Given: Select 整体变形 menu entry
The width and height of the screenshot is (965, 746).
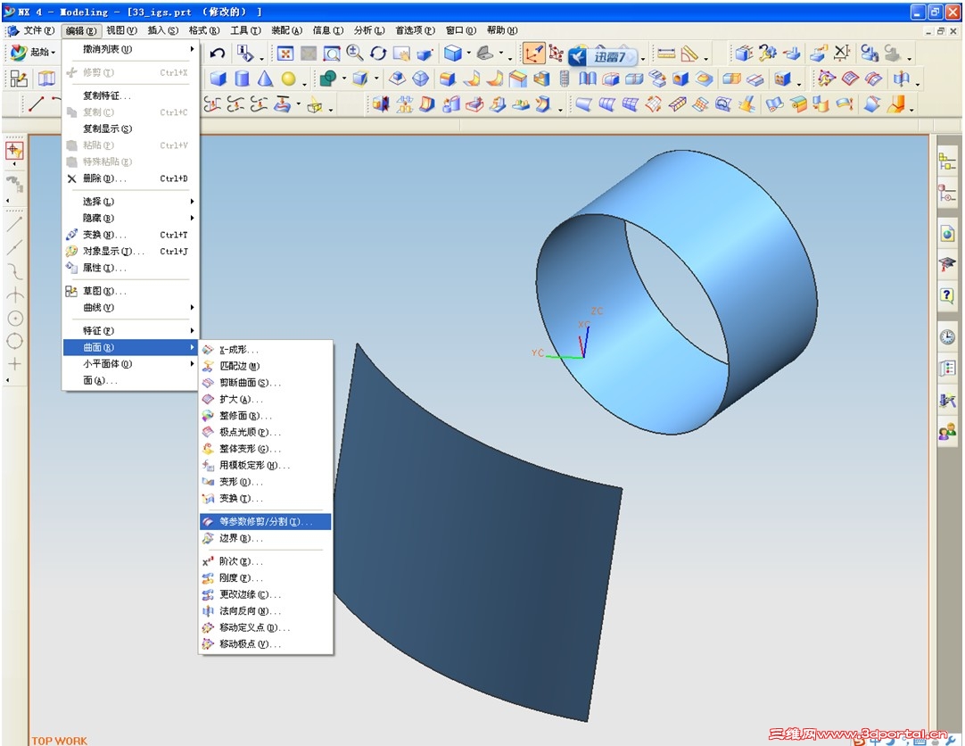Looking at the screenshot, I should tap(265, 449).
